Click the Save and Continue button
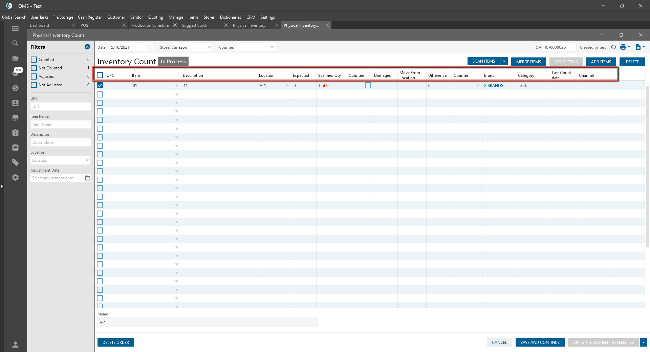The height and width of the screenshot is (352, 650). pyautogui.click(x=540, y=343)
